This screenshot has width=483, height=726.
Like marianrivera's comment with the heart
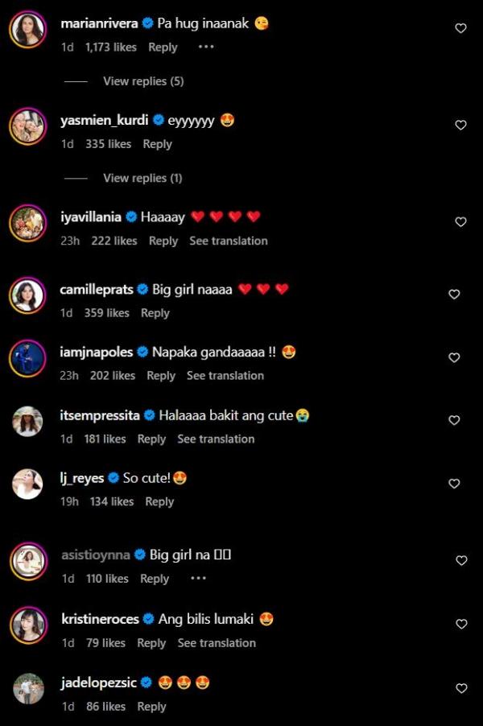[460, 28]
